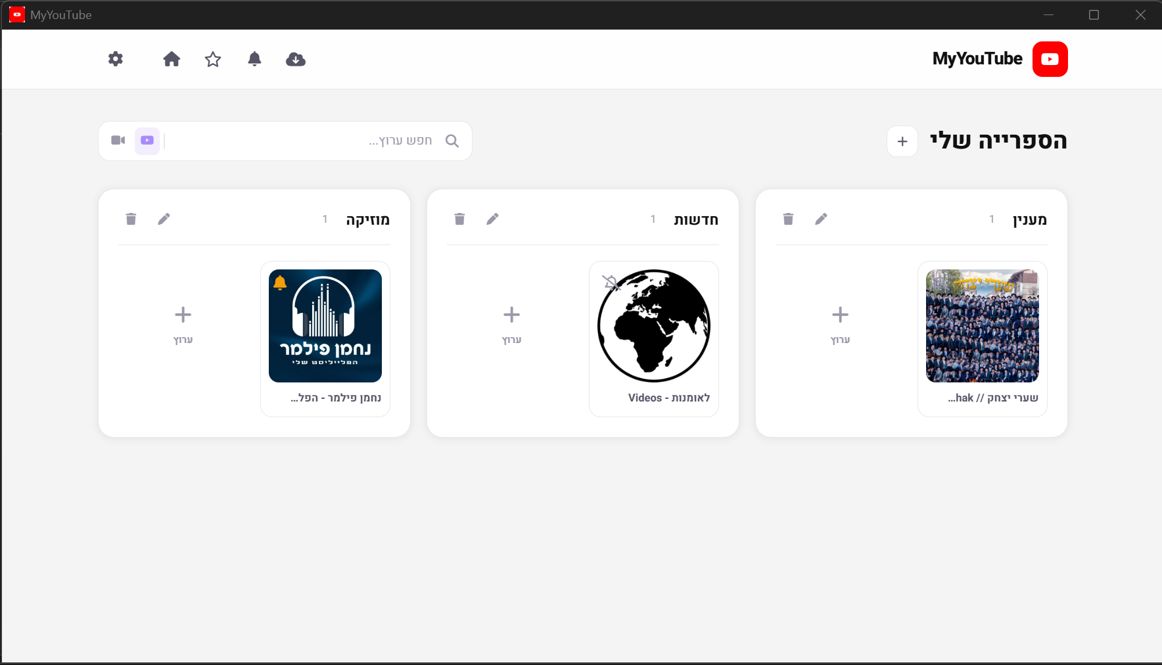The width and height of the screenshot is (1162, 665).
Task: Go to the home page icon
Action: coord(172,59)
